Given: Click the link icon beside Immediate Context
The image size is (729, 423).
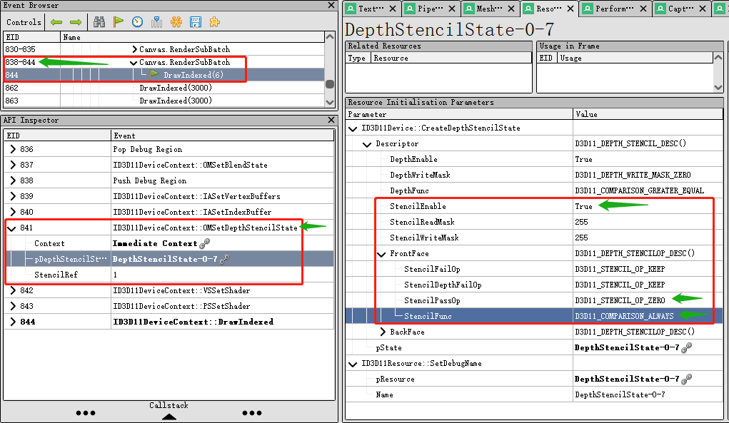Looking at the screenshot, I should point(205,243).
